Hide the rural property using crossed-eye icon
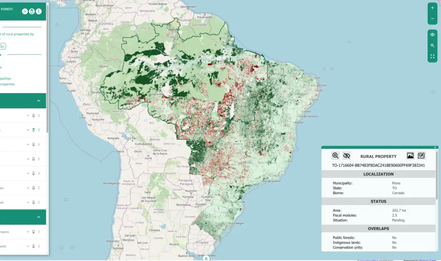The width and height of the screenshot is (441, 261). tap(346, 156)
